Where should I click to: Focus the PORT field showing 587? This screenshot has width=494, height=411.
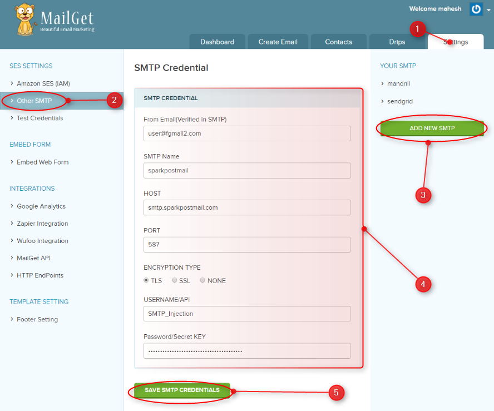[247, 244]
